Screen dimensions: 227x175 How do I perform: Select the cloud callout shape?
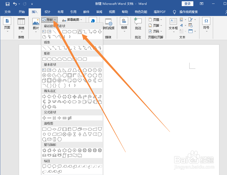pos(59,166)
